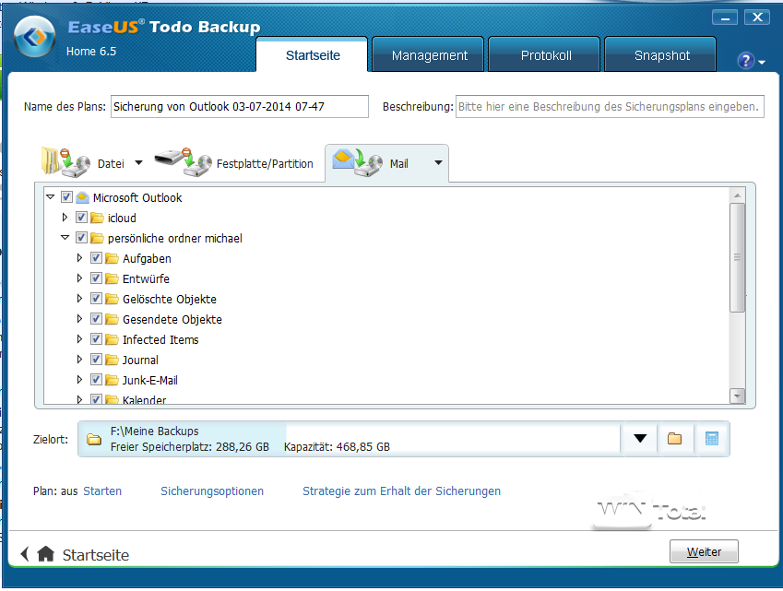783x591 pixels.
Task: Click the Aufgaben folder icon
Action: (112, 258)
